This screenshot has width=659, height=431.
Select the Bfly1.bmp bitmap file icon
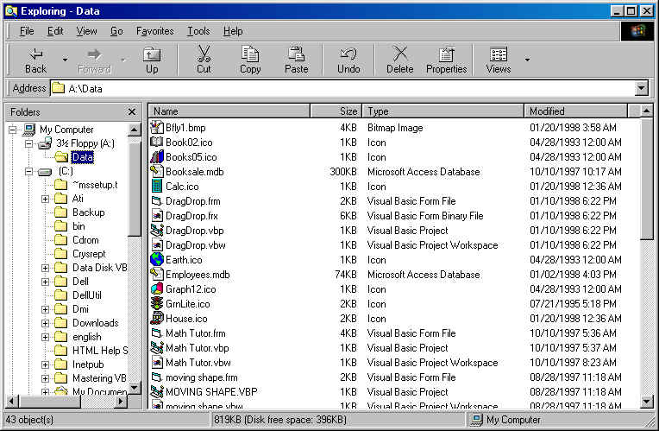pos(157,127)
